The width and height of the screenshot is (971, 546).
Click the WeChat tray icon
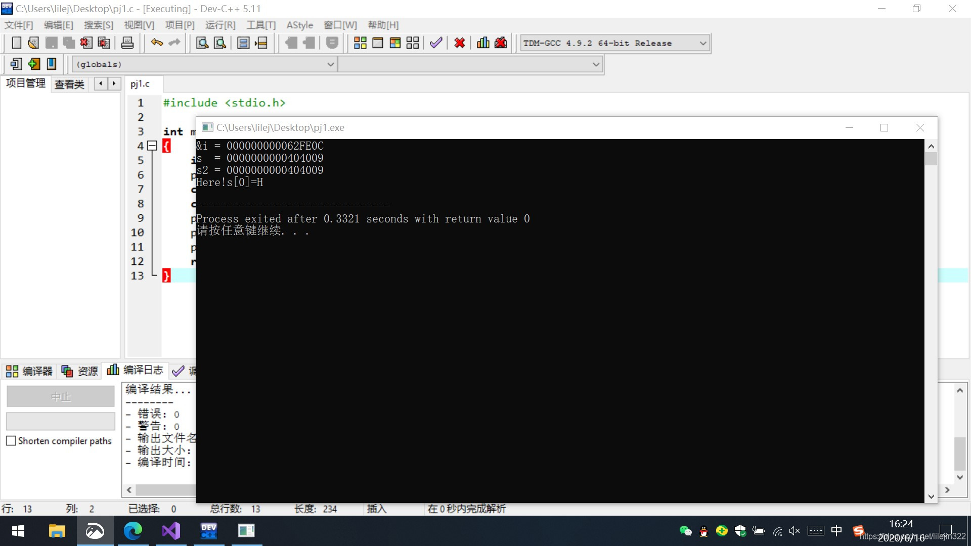(685, 531)
